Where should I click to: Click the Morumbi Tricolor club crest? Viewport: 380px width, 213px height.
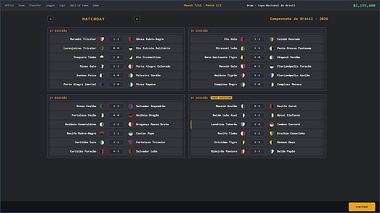(x=102, y=39)
